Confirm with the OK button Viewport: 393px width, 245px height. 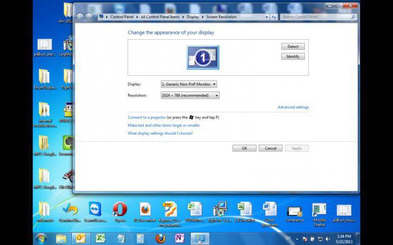tap(244, 149)
